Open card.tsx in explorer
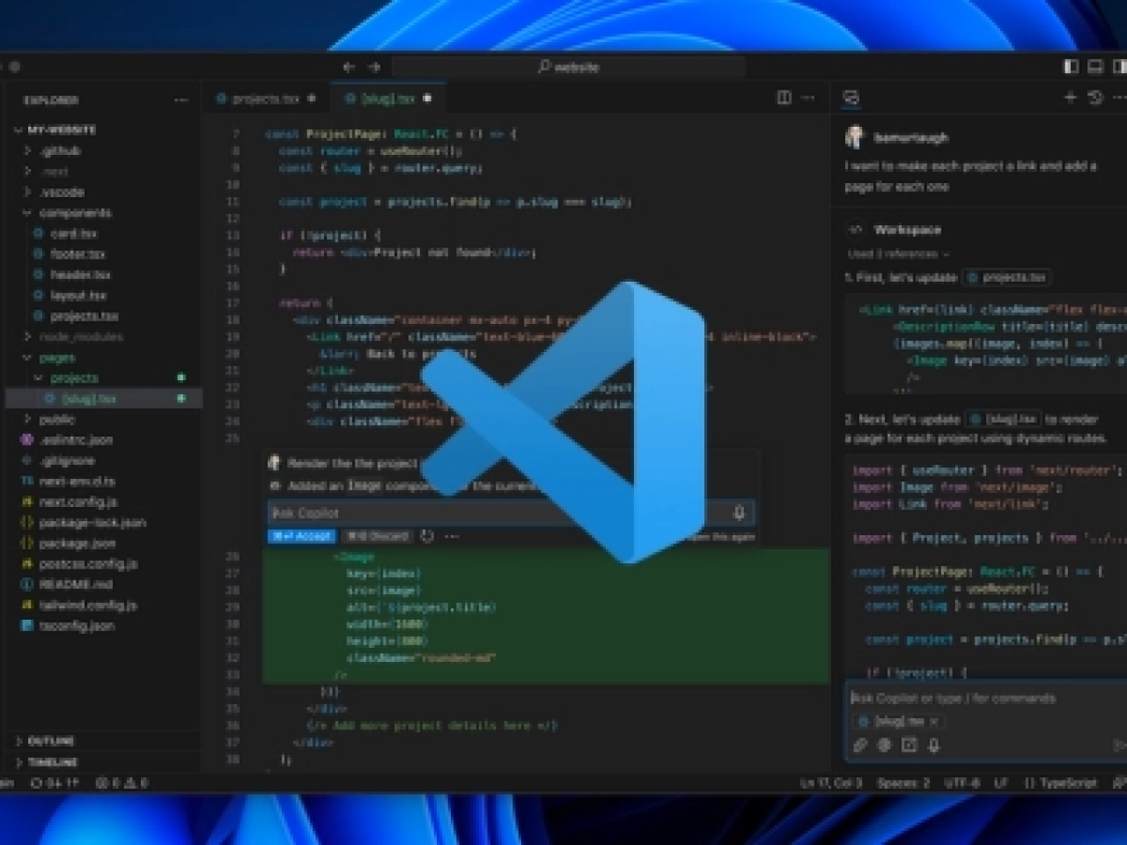Screen dimensions: 1127x845 104,233
